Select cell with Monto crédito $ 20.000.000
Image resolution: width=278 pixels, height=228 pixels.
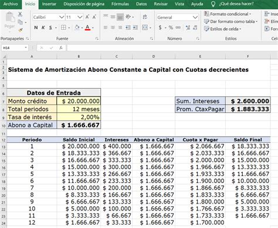[x=79, y=101]
